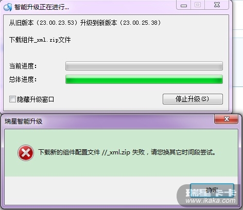This screenshot has width=243, height=210.
Task: Click the 瑞星智能升级 dialog title bar
Action: [108, 121]
